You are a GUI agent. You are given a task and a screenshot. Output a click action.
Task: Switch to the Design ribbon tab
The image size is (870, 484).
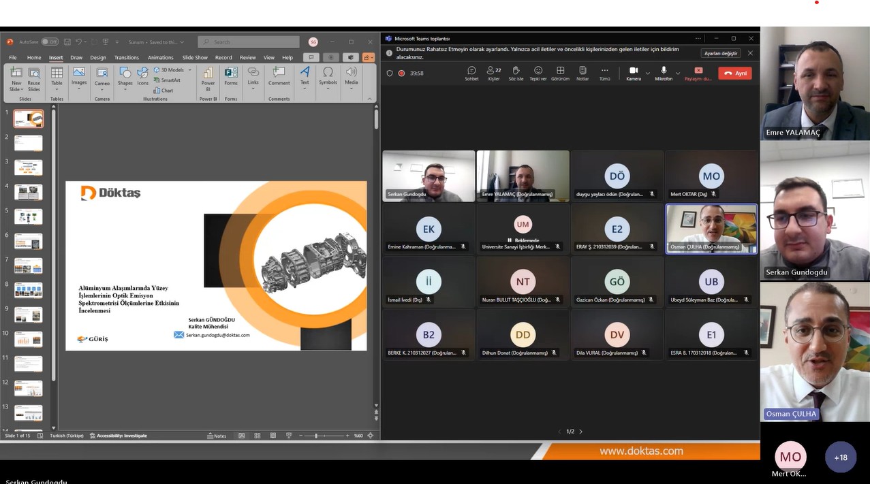[x=98, y=58]
